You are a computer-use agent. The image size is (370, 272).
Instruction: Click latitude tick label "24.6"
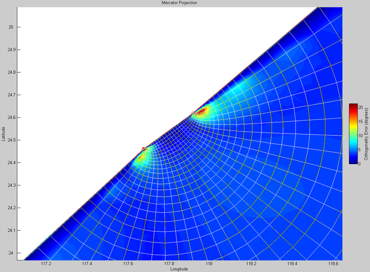pos(11,117)
